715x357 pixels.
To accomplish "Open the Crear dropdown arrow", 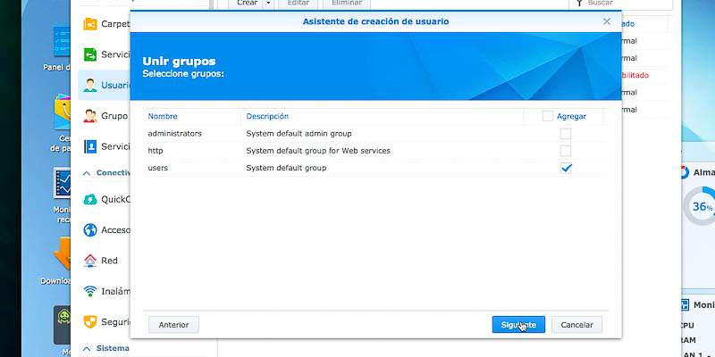I will click(x=268, y=4).
